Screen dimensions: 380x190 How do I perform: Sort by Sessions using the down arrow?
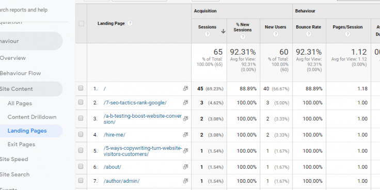(x=223, y=31)
